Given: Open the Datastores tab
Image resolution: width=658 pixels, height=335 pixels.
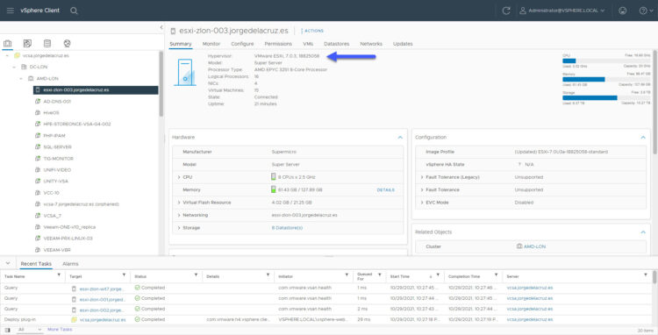Looking at the screenshot, I should 337,44.
